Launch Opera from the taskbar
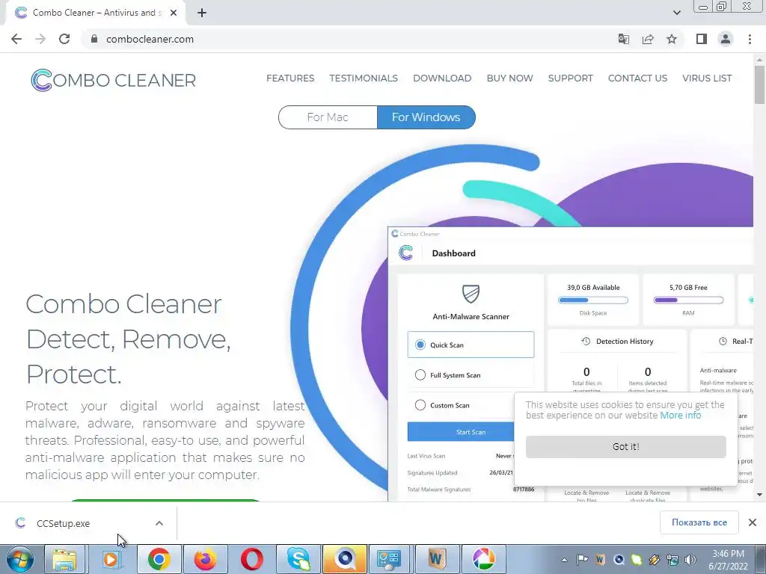 pos(251,559)
